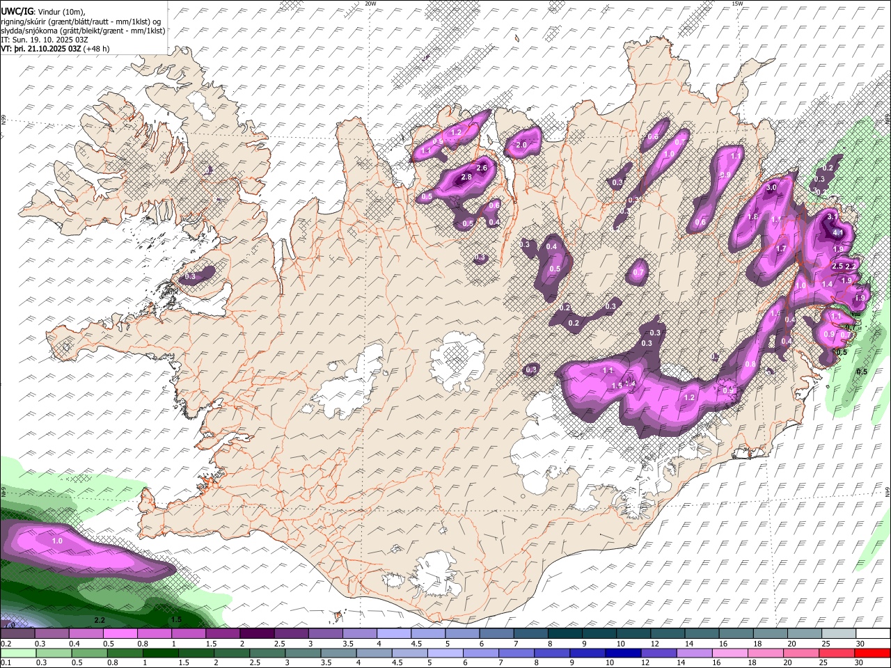Click the 4.1 snowfall maximum value
Image resolution: width=891 pixels, height=668 pixels.
click(x=839, y=232)
